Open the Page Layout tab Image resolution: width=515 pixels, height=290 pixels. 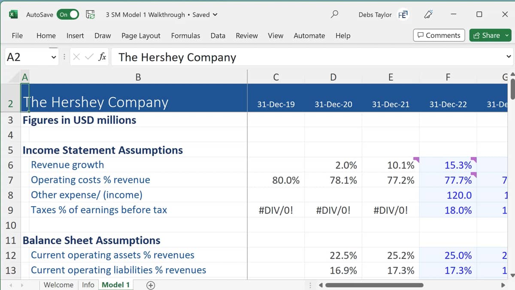141,36
